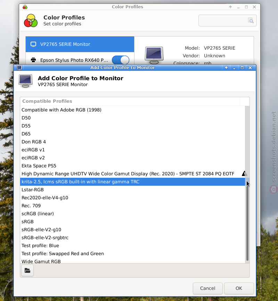Click monitor image in the Color Profiles details pane
The height and width of the screenshot is (301, 278).
[x=154, y=55]
